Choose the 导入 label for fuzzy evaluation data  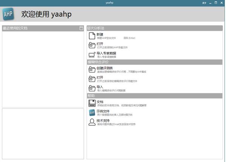[100, 87]
